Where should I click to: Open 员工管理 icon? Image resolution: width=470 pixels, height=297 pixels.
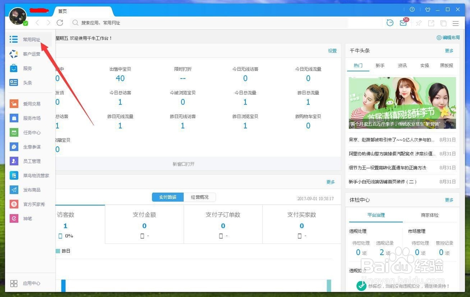click(x=14, y=161)
